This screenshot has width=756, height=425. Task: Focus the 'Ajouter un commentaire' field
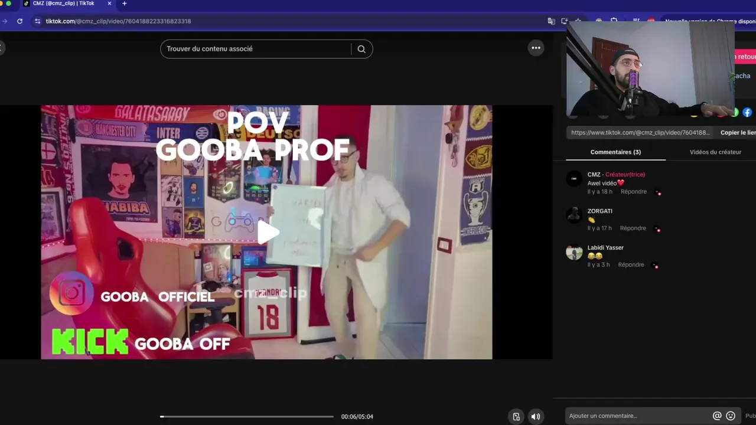point(638,416)
